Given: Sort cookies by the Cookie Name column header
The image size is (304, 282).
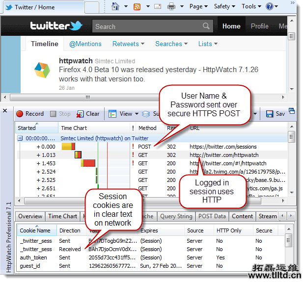Looking at the screenshot, I should [35, 231].
